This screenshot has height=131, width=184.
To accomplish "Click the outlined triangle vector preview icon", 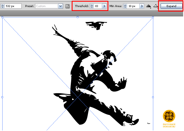I will click(x=156, y=6).
